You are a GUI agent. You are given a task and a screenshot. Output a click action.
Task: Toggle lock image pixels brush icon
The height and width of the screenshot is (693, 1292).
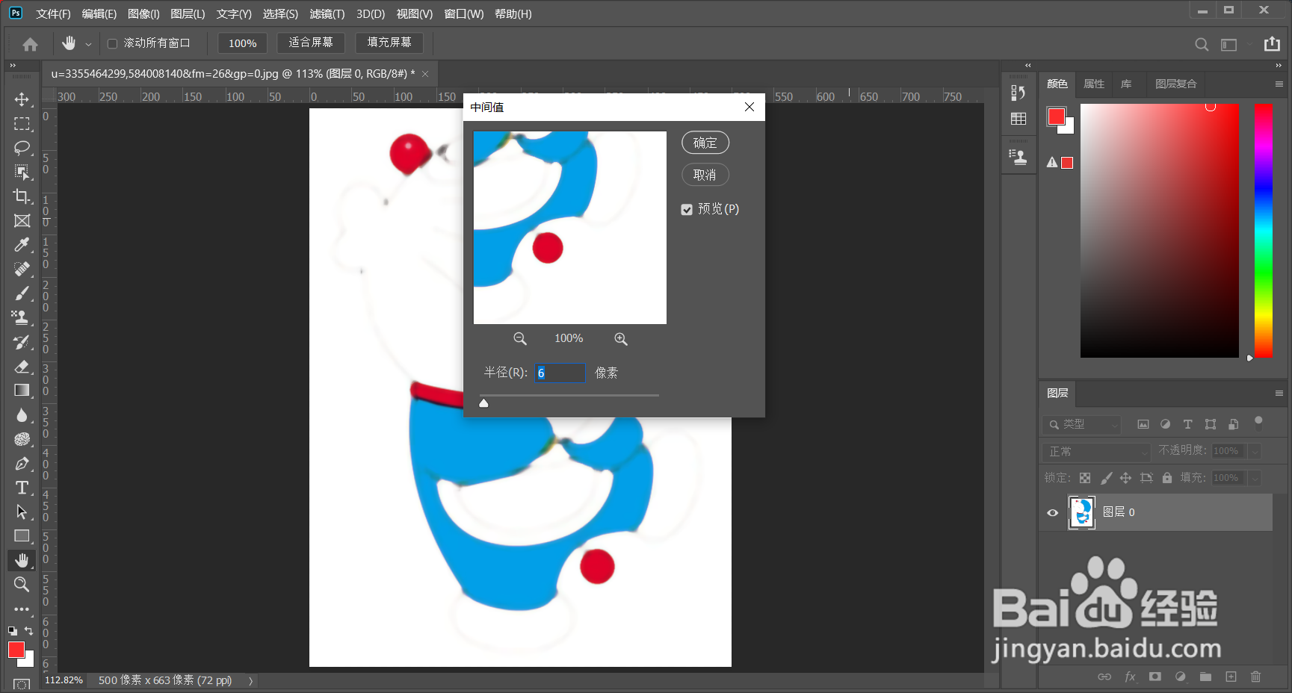click(x=1106, y=478)
